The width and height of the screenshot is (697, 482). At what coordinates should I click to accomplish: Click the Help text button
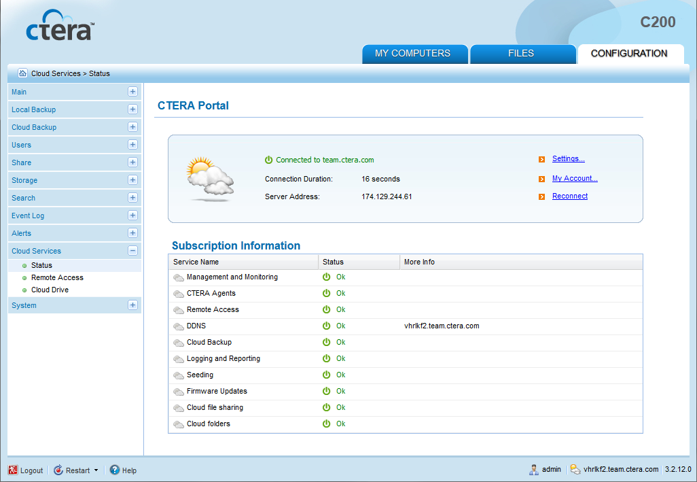coord(129,470)
